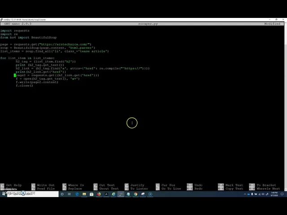The image size is (287, 215).
Task: Launch Google Chrome from the taskbar
Action: [135, 194]
